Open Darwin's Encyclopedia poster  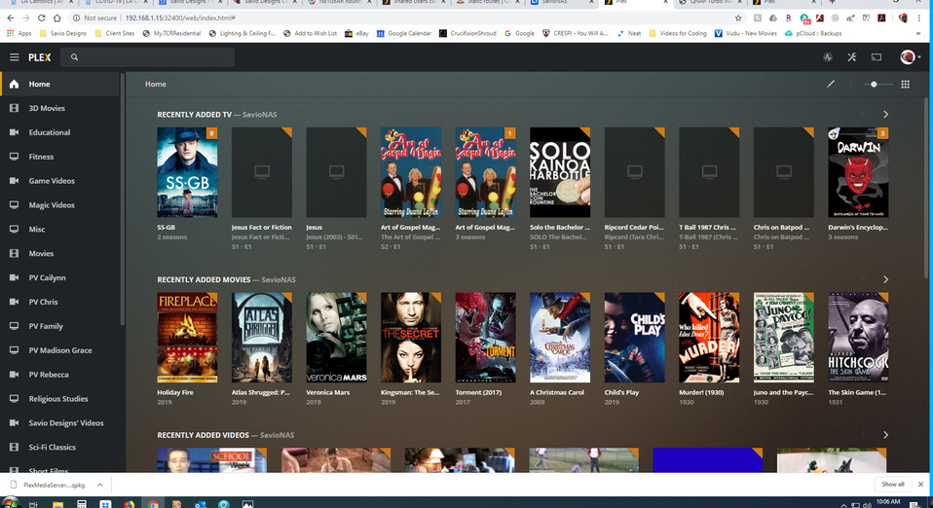858,172
